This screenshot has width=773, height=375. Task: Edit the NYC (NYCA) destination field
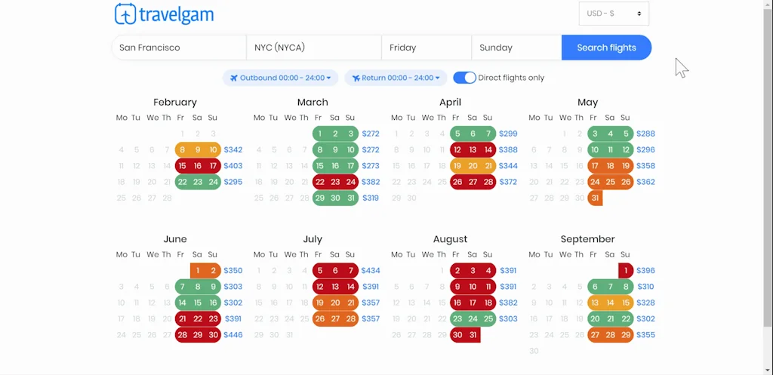click(x=313, y=48)
